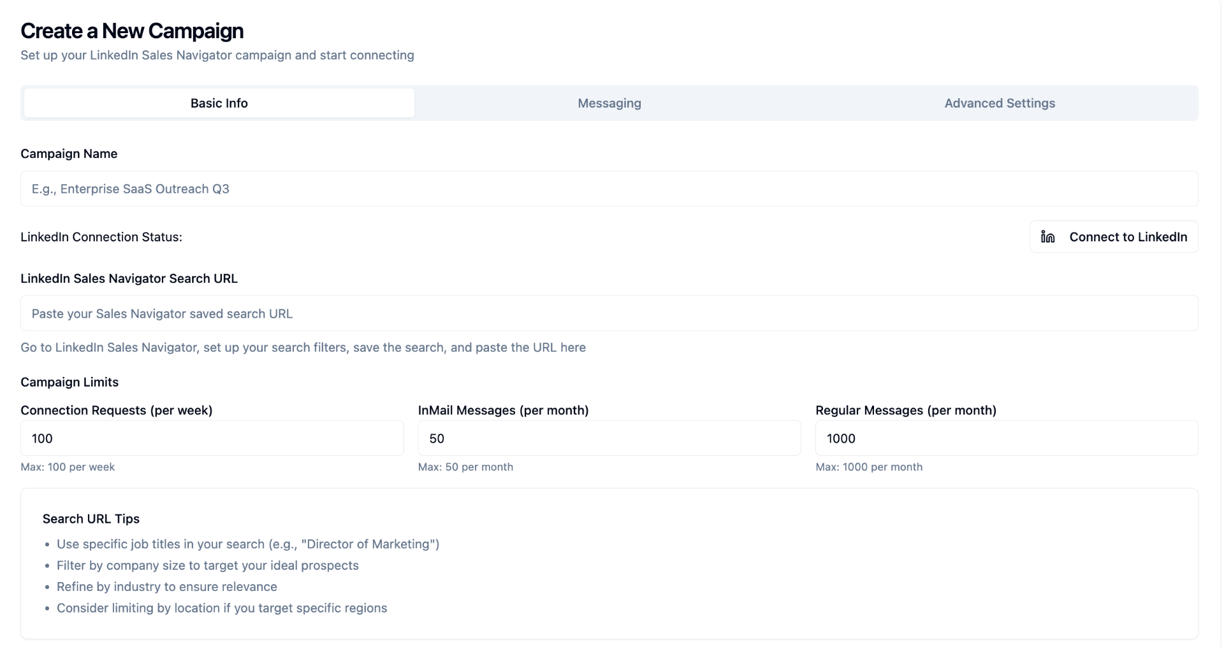1224x647 pixels.
Task: Open the Advanced Settings tab
Action: (x=1000, y=103)
